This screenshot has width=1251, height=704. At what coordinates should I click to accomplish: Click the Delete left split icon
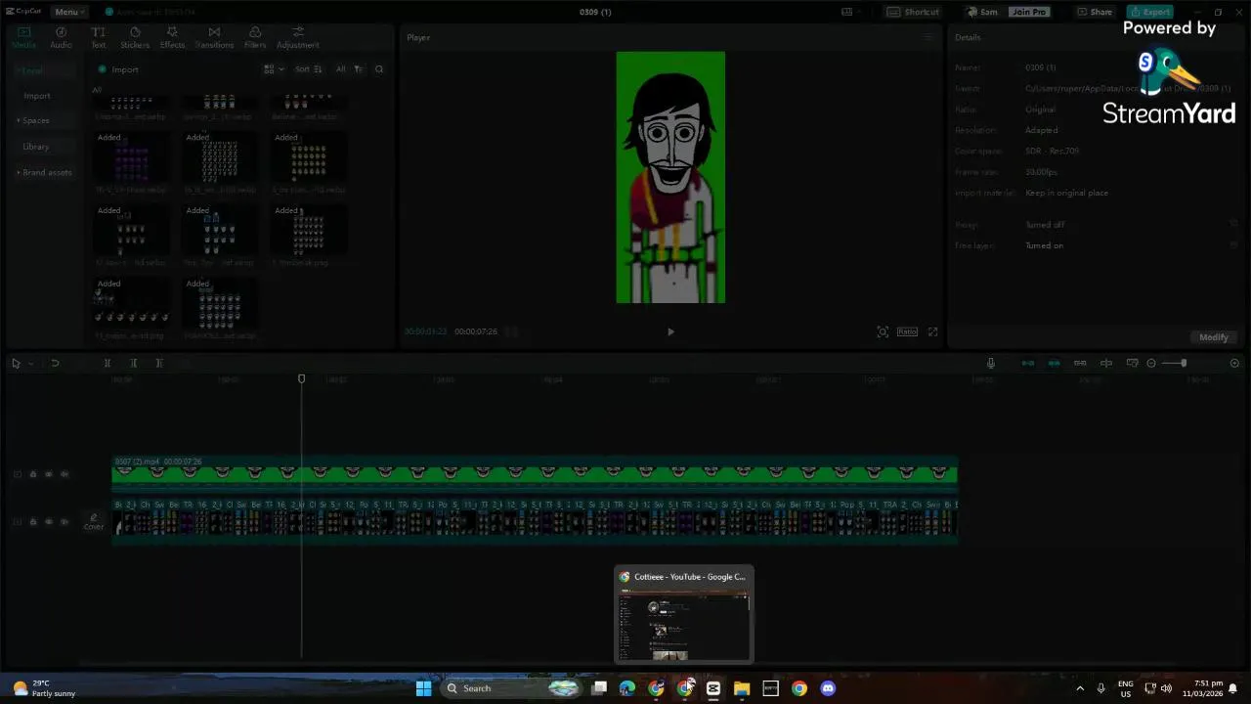click(134, 363)
